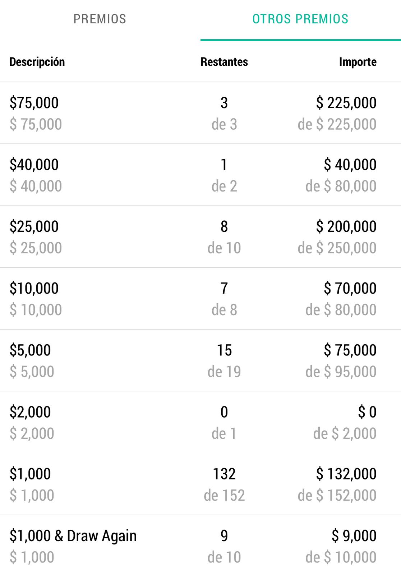Open the $25,000 prize entry

200,237
